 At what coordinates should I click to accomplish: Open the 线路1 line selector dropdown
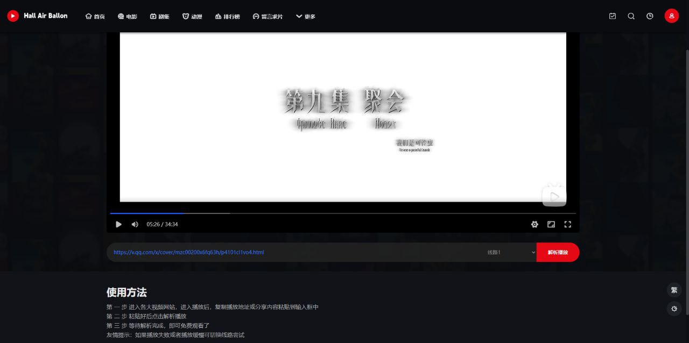tap(511, 252)
